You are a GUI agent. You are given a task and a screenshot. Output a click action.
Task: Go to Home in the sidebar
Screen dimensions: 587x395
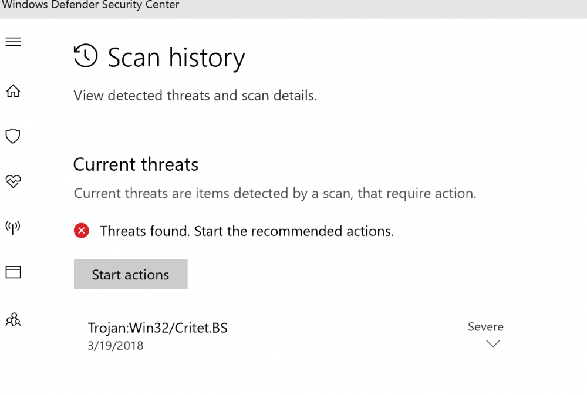coord(13,91)
